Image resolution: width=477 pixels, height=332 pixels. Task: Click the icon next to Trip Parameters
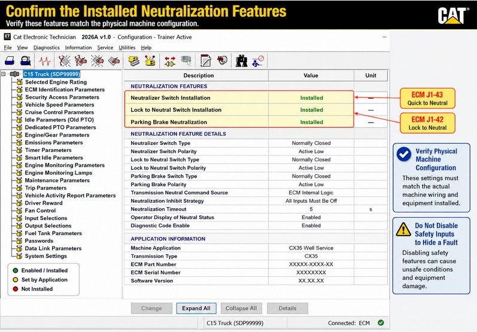tap(20, 188)
